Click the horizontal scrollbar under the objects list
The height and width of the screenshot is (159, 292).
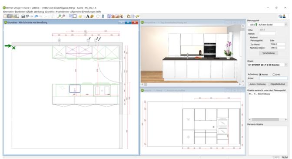coord(268,120)
